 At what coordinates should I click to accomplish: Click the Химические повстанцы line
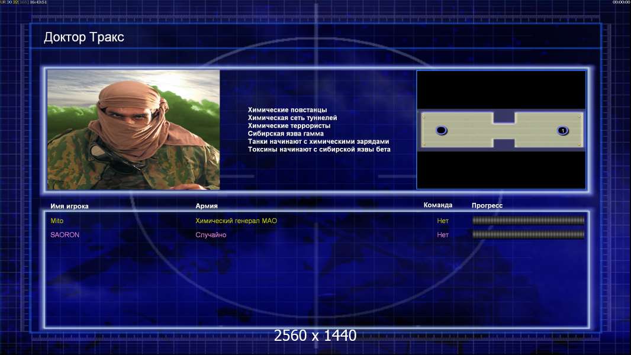pyautogui.click(x=287, y=110)
